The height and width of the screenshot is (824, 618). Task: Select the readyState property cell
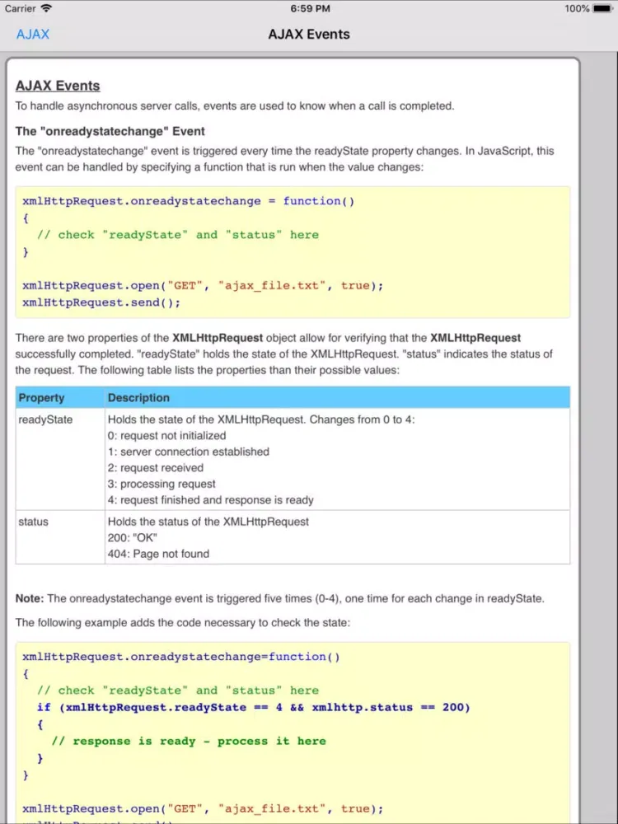(45, 419)
